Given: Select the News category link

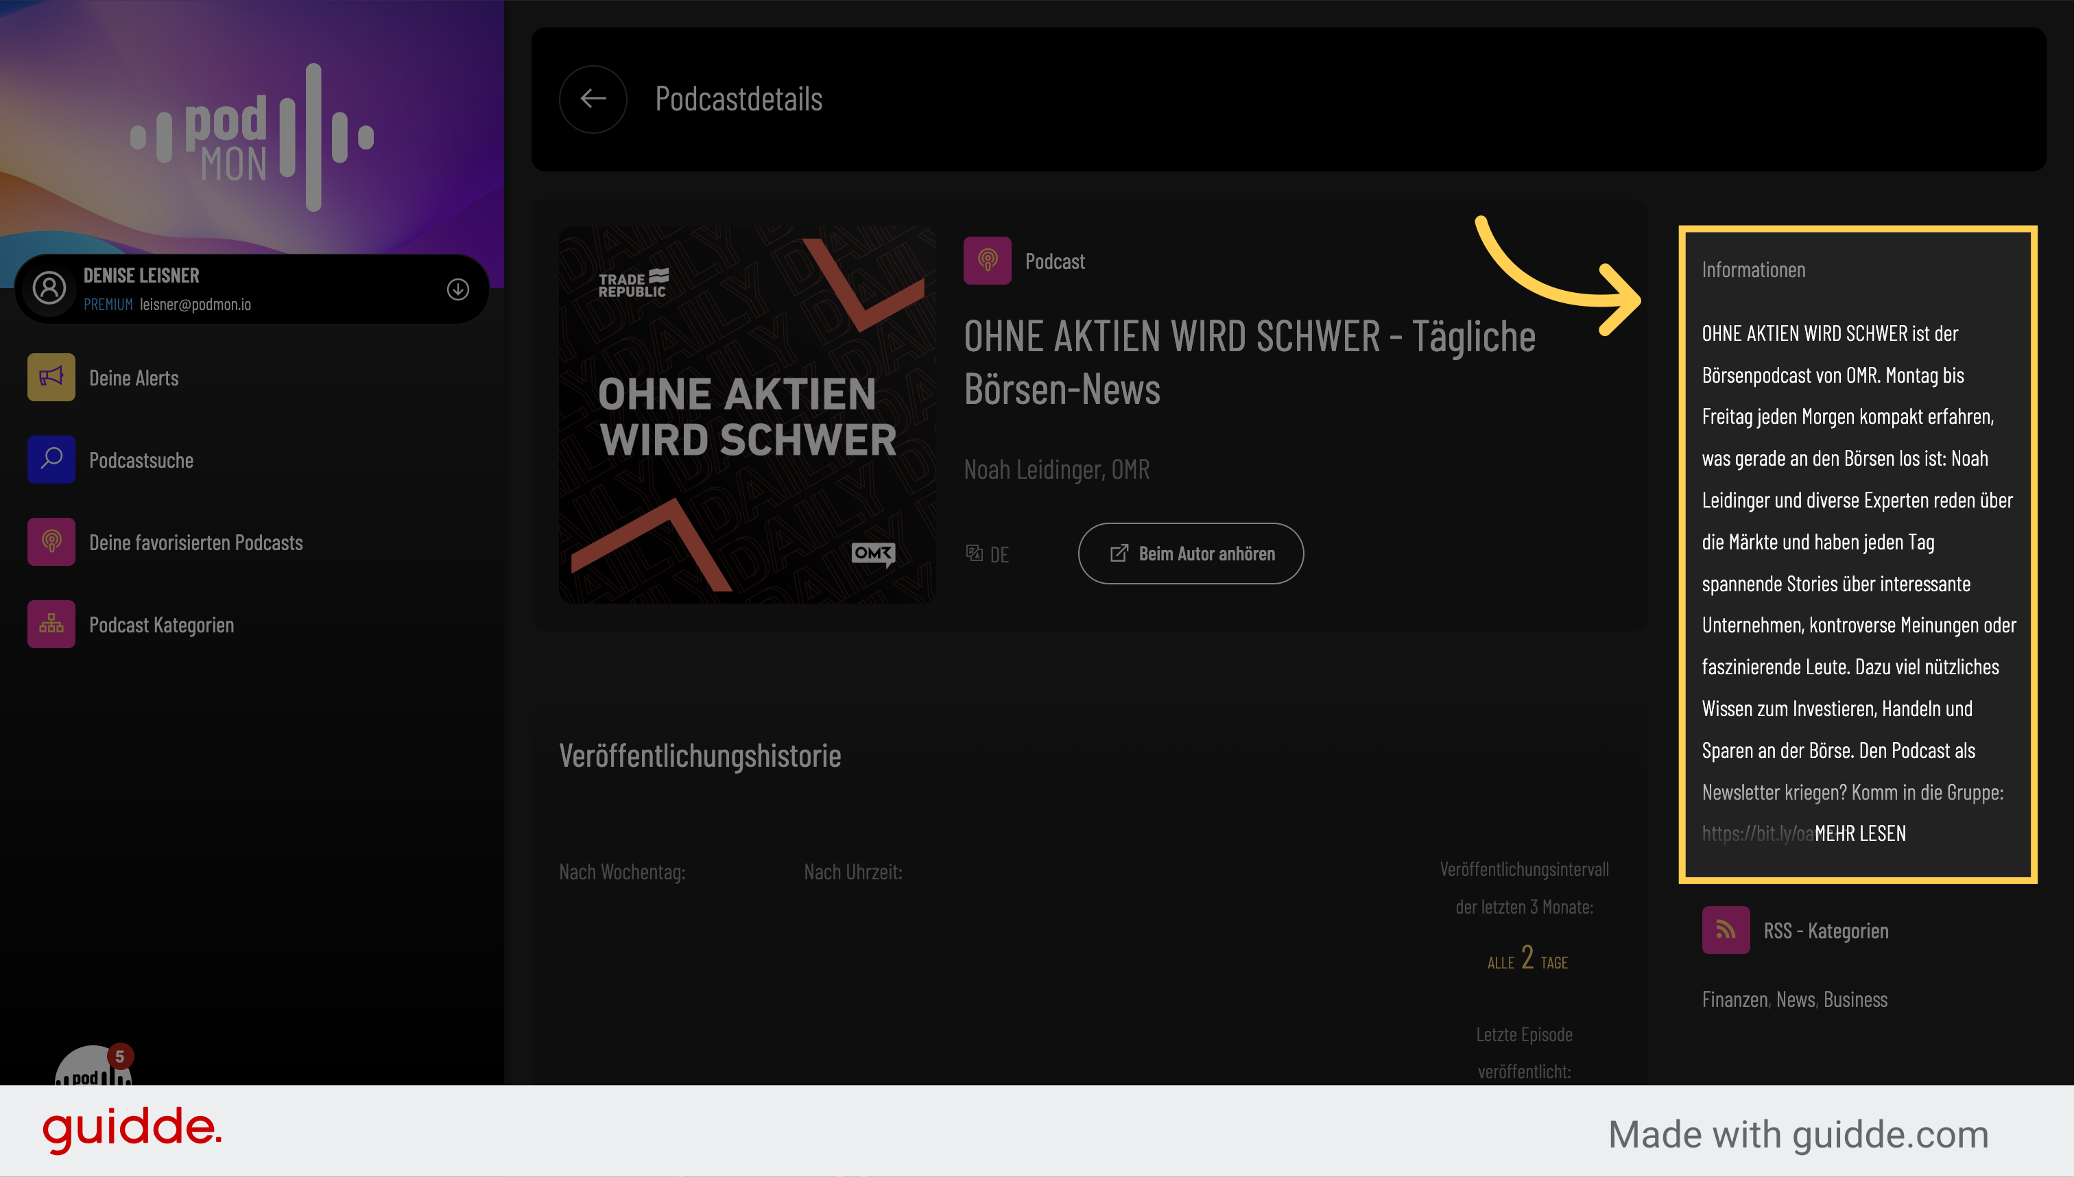Looking at the screenshot, I should click(1795, 999).
